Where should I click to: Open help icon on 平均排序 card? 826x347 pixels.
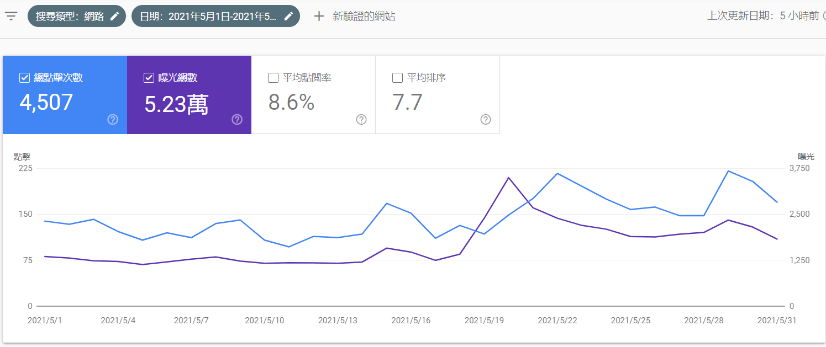pos(486,120)
